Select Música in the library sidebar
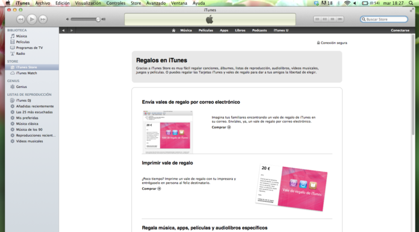 point(32,36)
